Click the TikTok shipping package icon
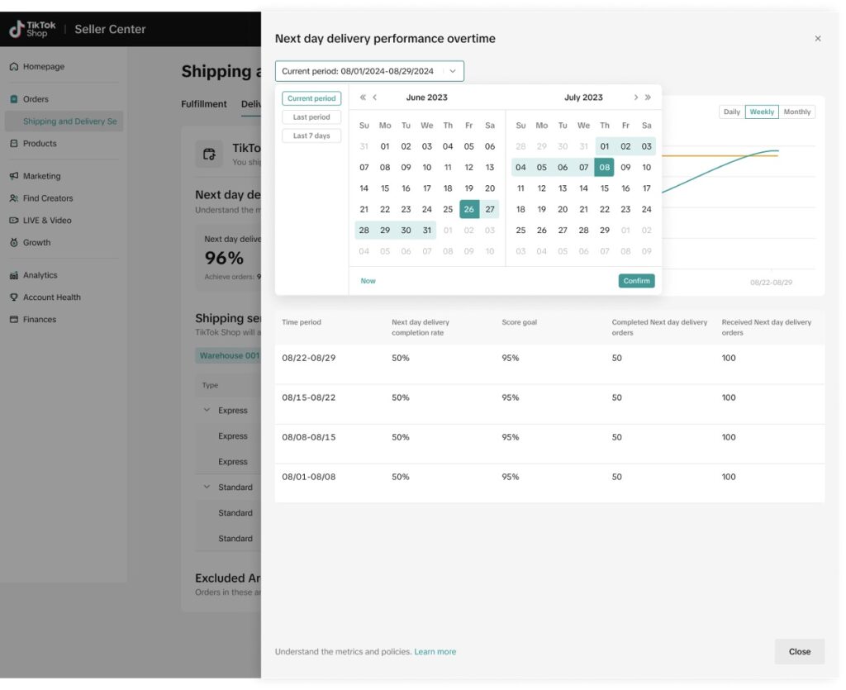The width and height of the screenshot is (846, 690). point(209,155)
